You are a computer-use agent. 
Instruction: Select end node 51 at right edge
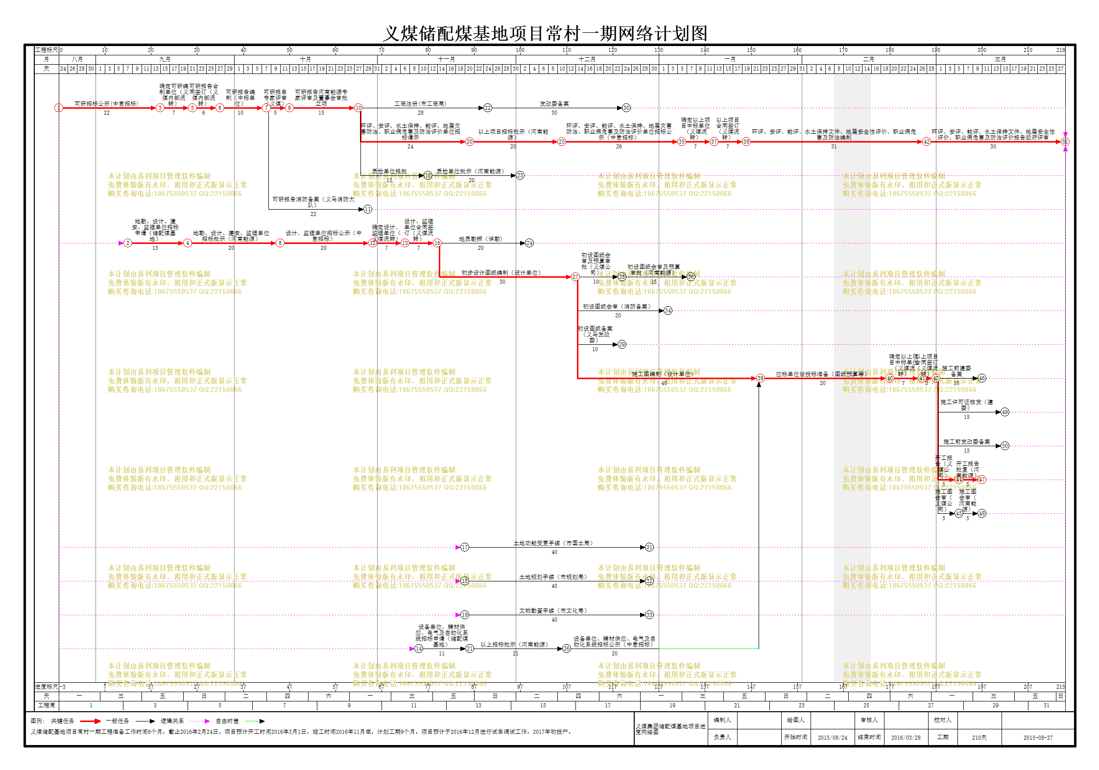(x=1065, y=142)
